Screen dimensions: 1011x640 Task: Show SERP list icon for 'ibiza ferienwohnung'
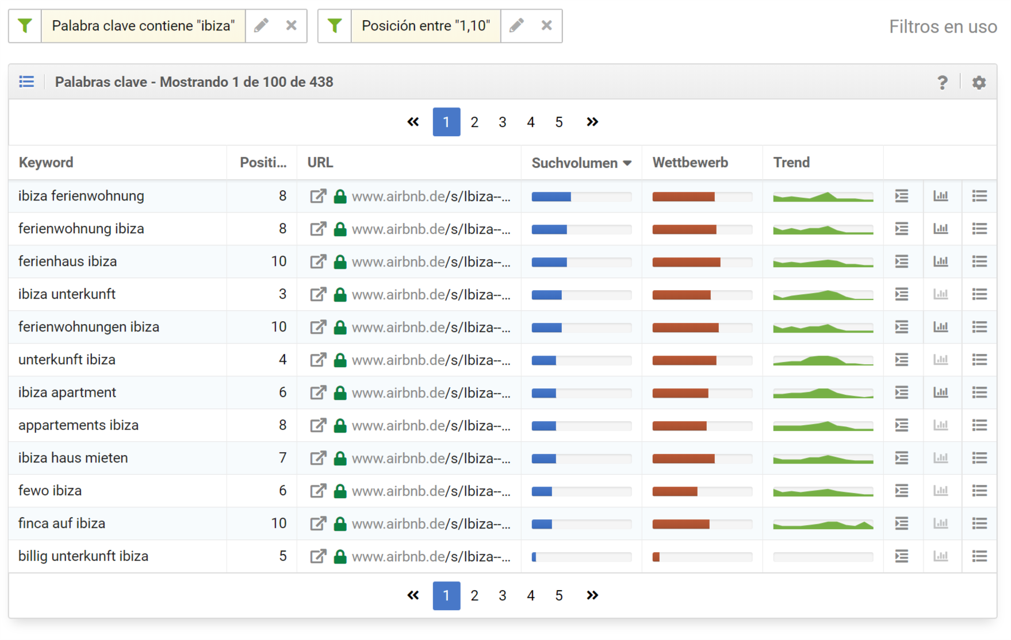(x=902, y=196)
